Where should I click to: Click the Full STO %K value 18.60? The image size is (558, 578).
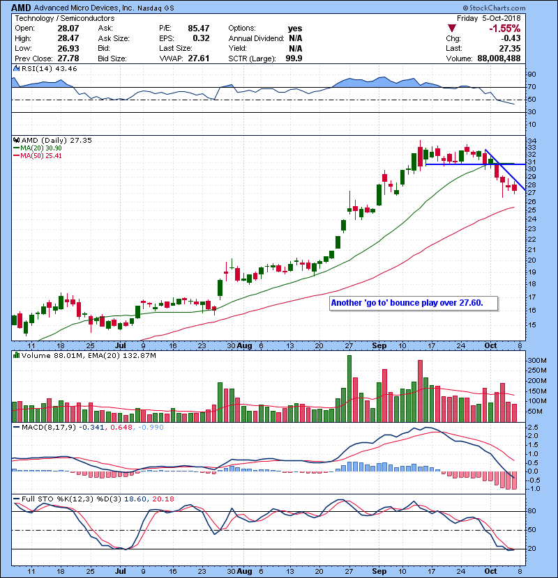click(x=135, y=499)
